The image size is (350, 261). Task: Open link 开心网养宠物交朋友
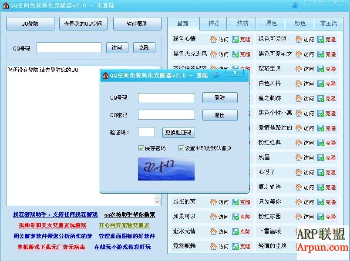[x=124, y=225]
